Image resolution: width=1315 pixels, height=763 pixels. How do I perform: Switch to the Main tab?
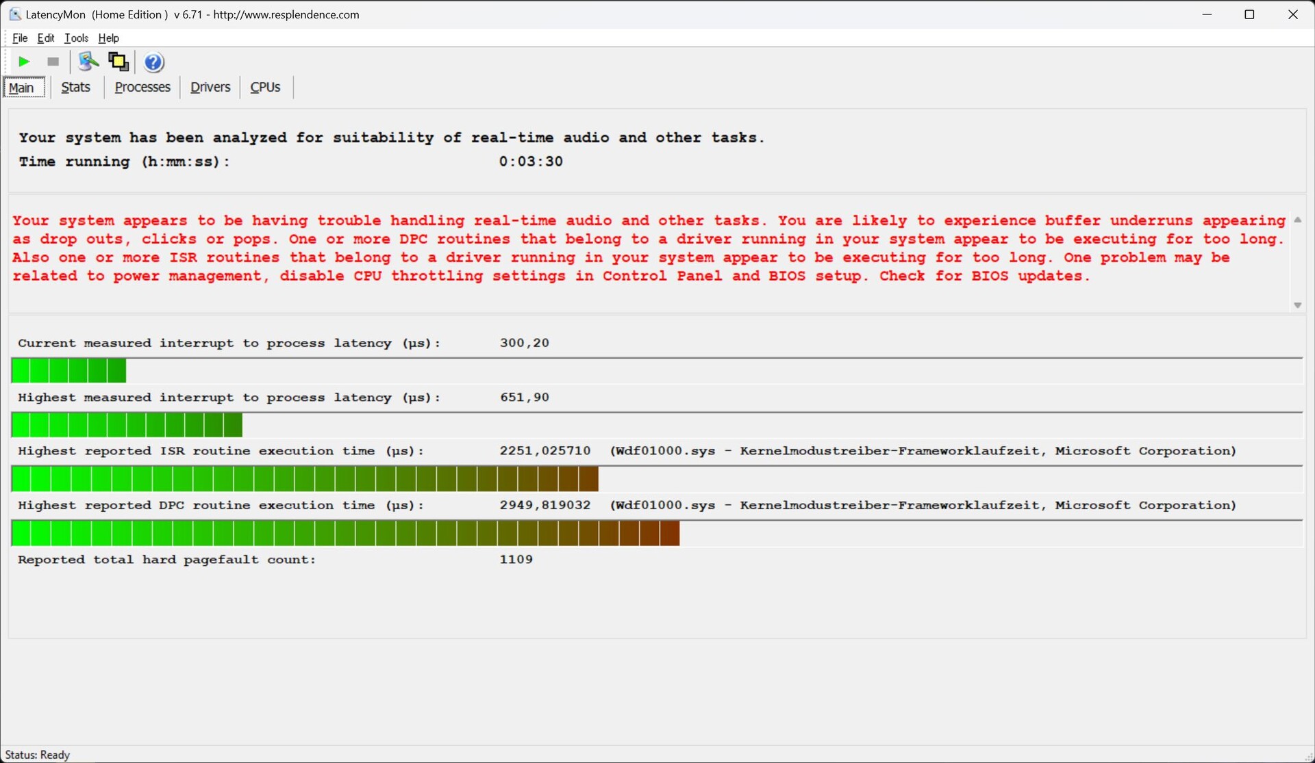point(22,88)
